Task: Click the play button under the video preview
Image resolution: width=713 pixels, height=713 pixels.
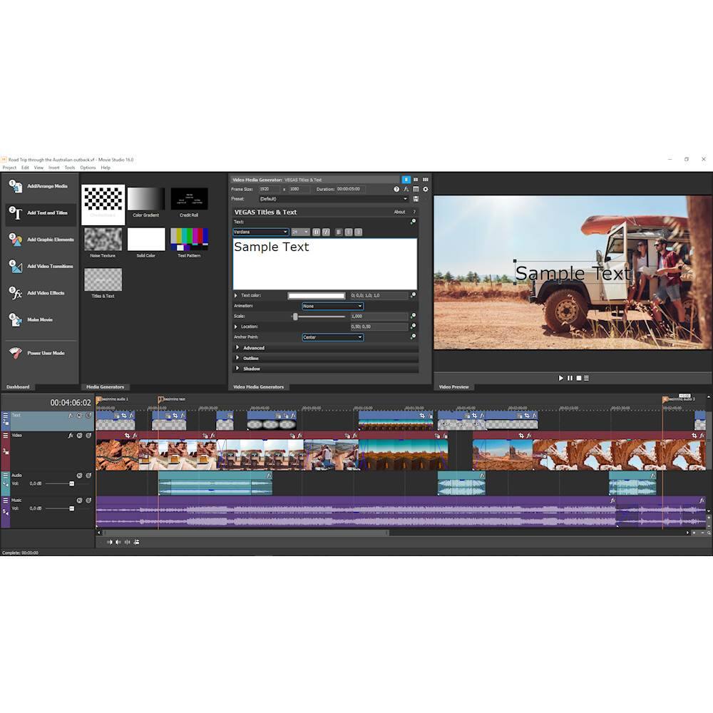Action: (x=560, y=378)
